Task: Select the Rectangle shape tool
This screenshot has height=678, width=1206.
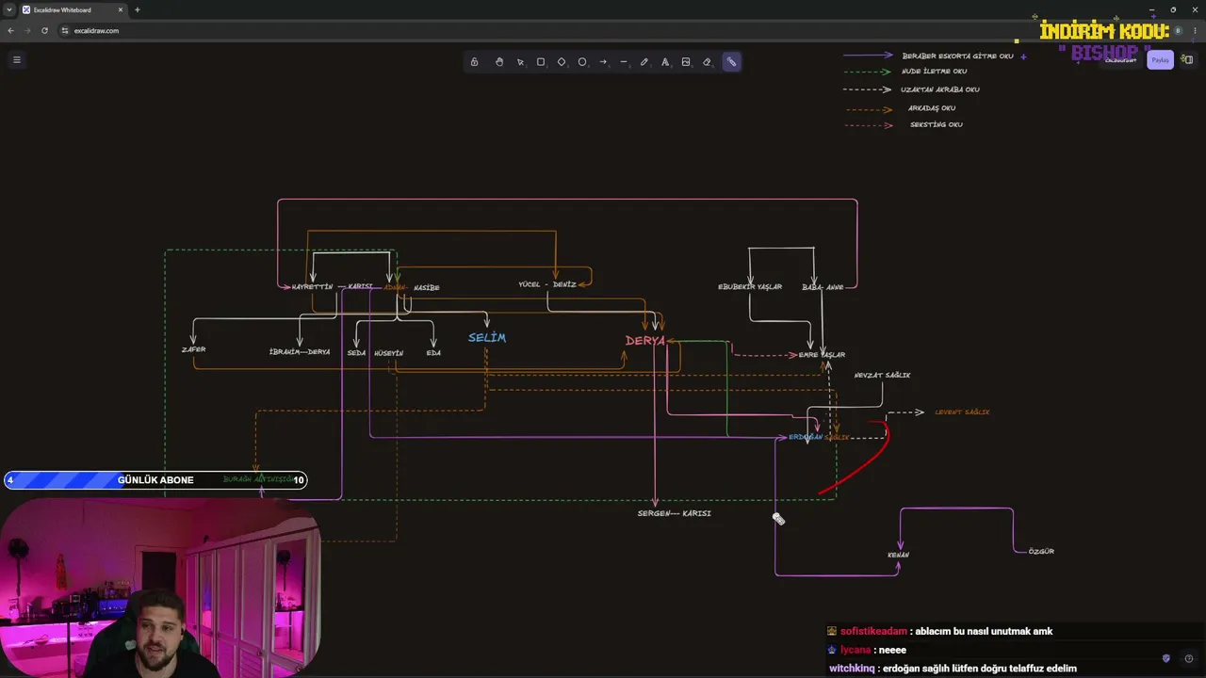Action: point(541,62)
